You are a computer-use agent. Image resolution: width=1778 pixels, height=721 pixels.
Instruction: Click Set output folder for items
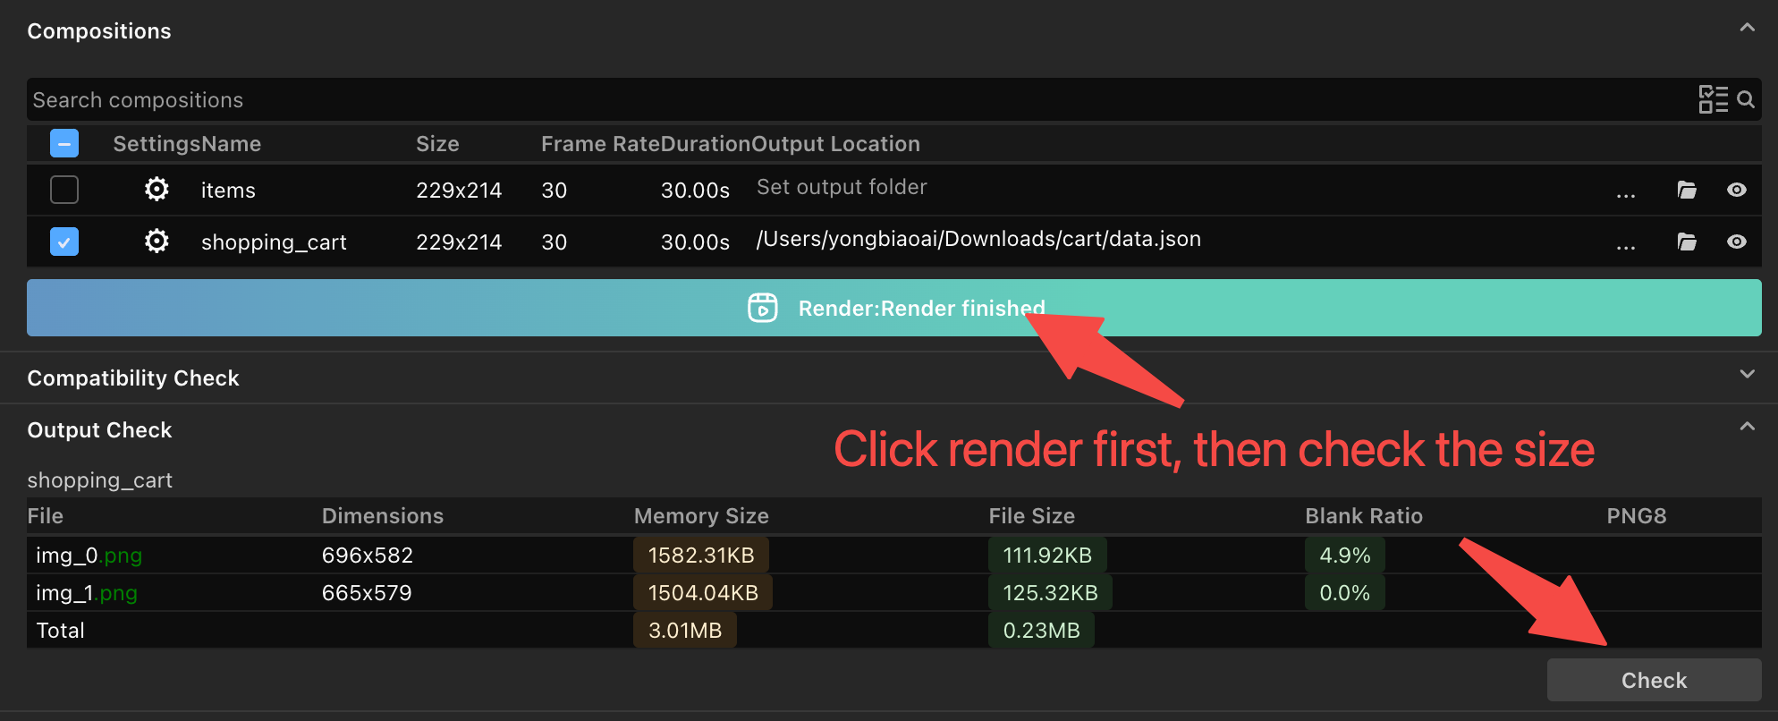click(x=842, y=187)
